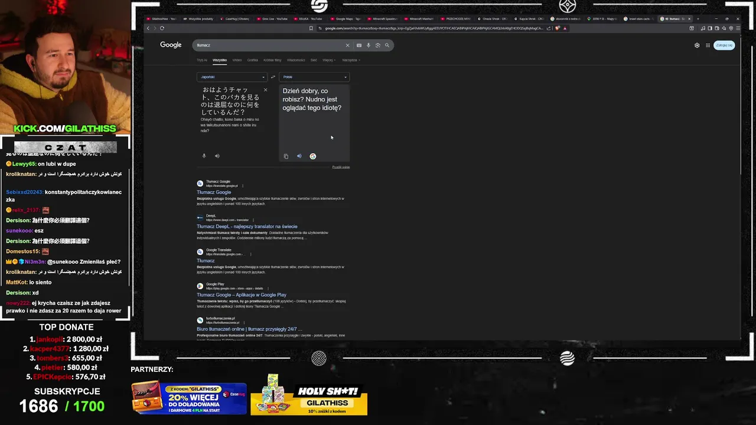
Task: Go to the Google logo homepage
Action: click(171, 45)
